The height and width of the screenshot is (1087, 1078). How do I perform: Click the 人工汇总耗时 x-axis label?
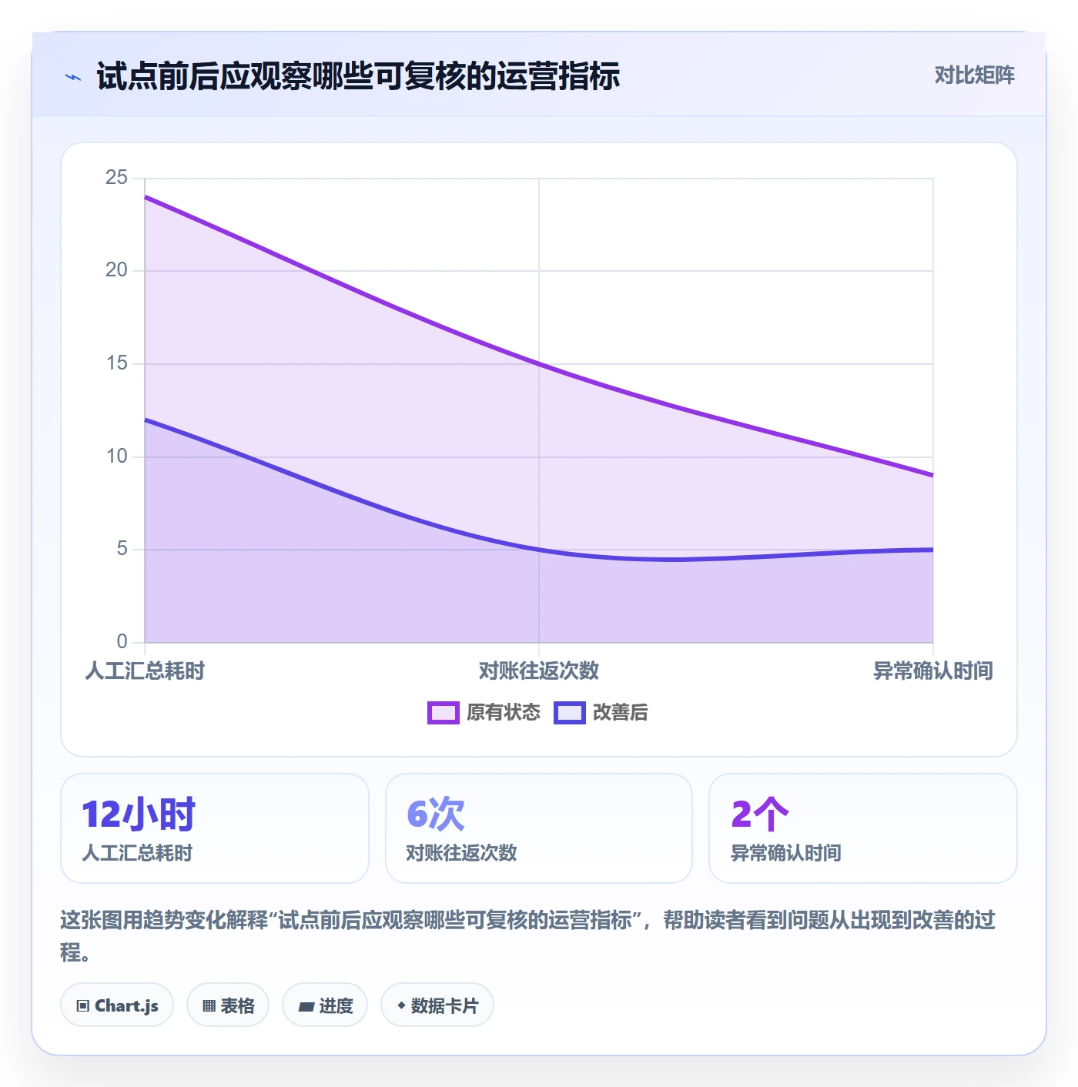tap(145, 671)
